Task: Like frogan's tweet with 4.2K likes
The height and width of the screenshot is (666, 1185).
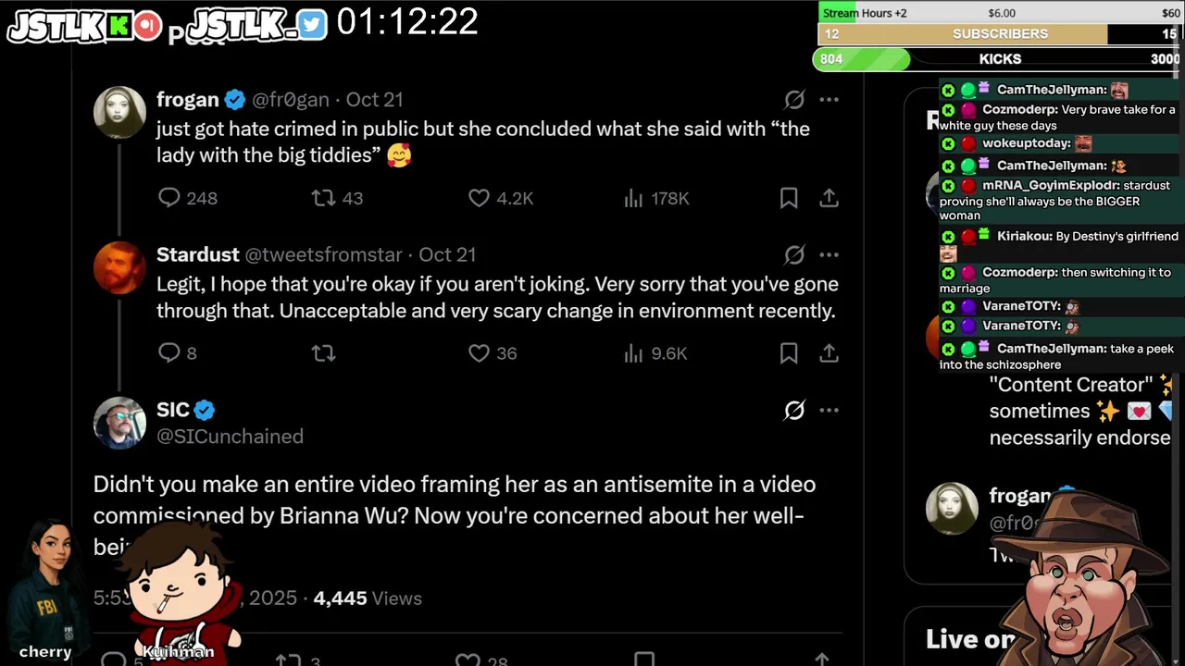Action: (x=479, y=198)
